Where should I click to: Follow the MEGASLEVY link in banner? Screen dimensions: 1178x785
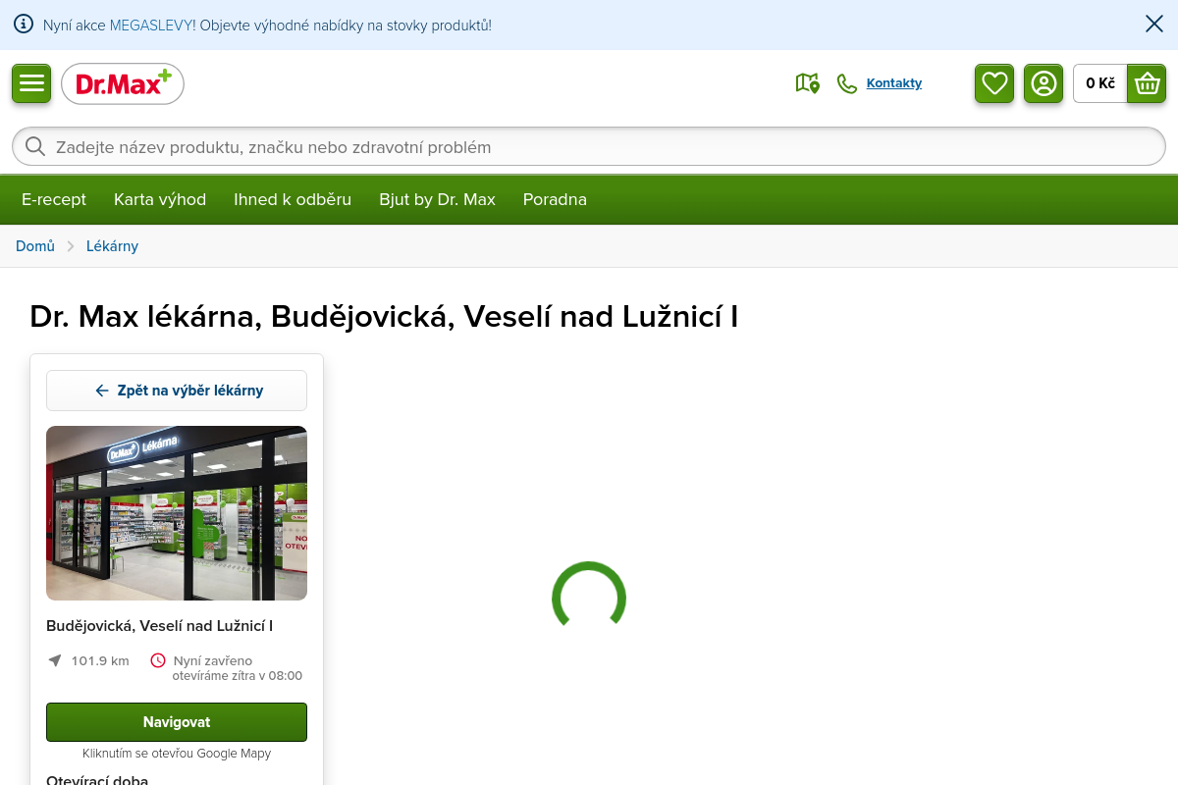click(152, 25)
